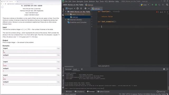
Task: Copy the first example input on Codeforces
Action: point(58,48)
